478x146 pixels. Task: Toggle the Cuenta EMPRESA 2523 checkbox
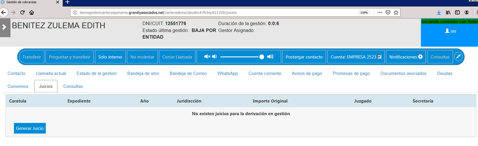tap(379, 57)
